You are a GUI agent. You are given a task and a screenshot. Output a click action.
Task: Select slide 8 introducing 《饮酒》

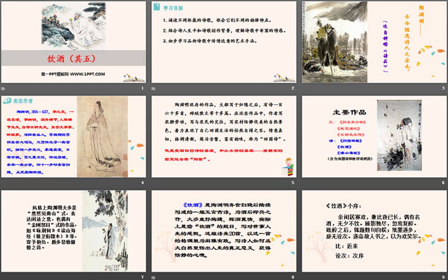click(224, 231)
